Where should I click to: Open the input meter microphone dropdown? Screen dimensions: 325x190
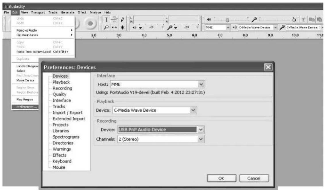(x=175, y=28)
